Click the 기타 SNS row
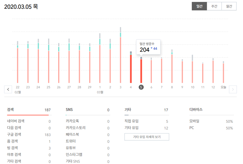Screen dimensions: 243x164 pyautogui.click(x=88, y=161)
